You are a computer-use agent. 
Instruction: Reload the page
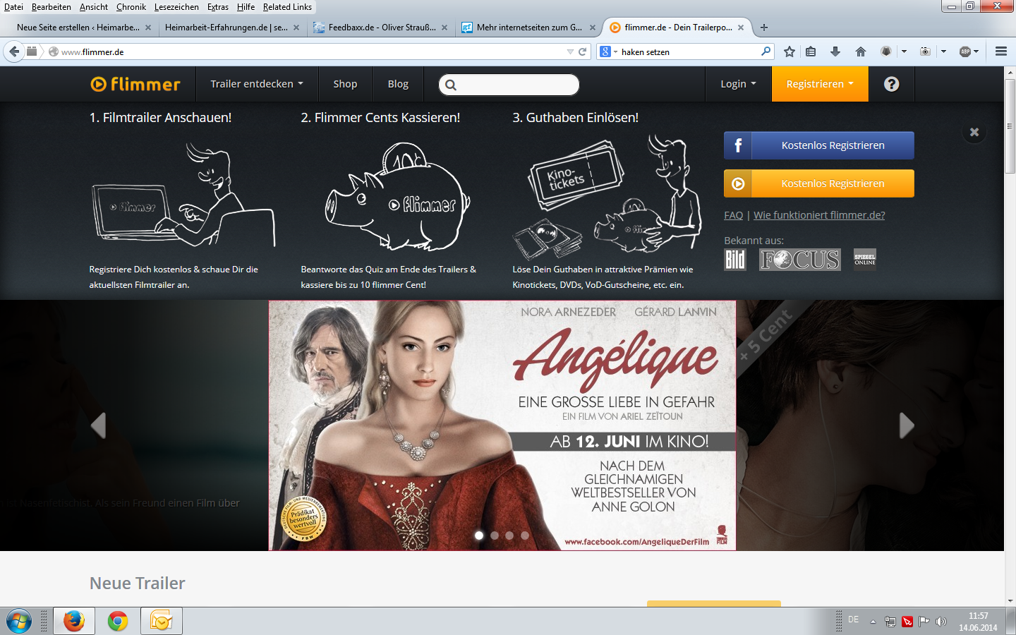(583, 52)
